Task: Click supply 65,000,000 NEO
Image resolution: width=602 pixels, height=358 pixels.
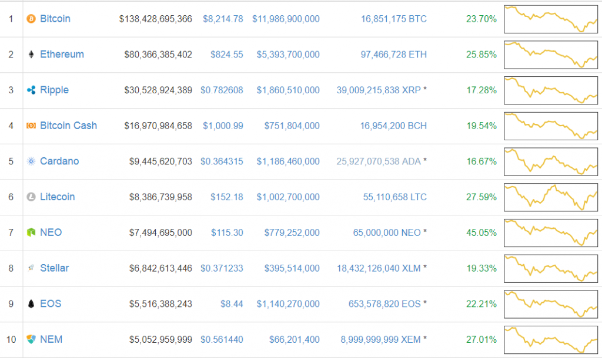Action: (387, 232)
